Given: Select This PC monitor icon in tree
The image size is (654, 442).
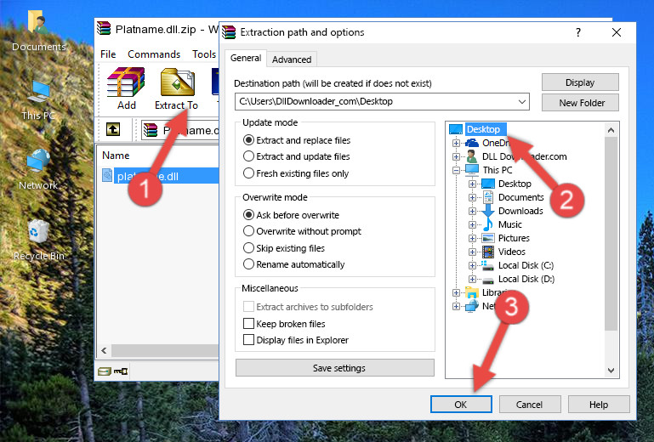Looking at the screenshot, I should click(x=472, y=170).
